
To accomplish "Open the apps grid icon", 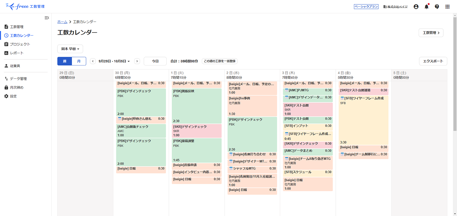I will tap(447, 6).
